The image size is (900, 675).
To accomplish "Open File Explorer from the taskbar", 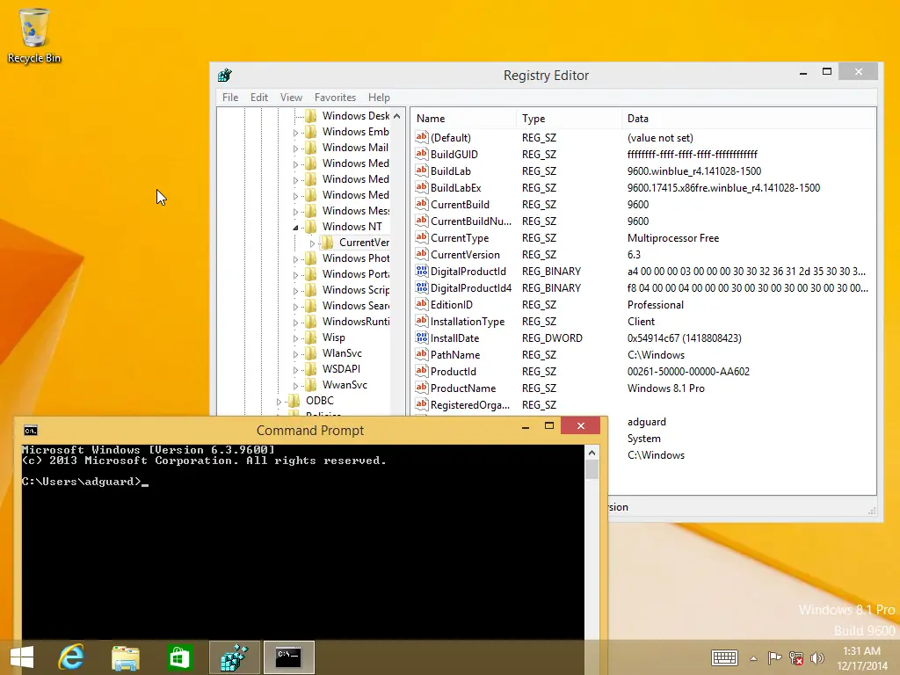I will (126, 657).
